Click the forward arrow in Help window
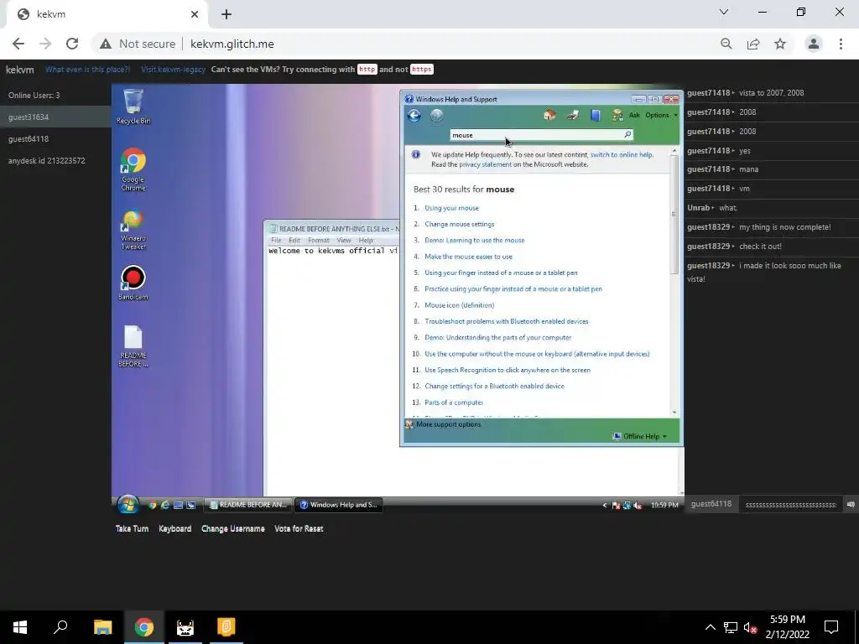The height and width of the screenshot is (644, 859). pos(436,116)
